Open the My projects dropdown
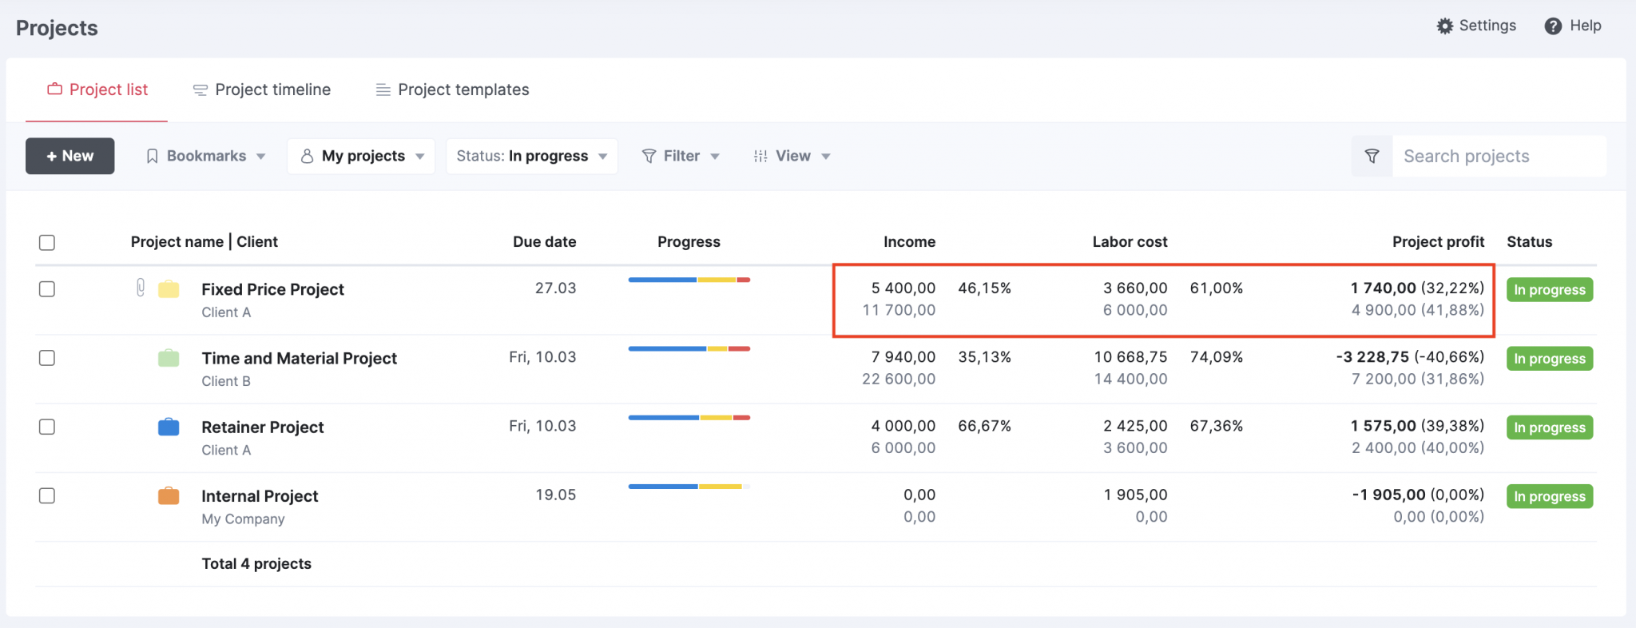The image size is (1636, 628). [x=362, y=157]
